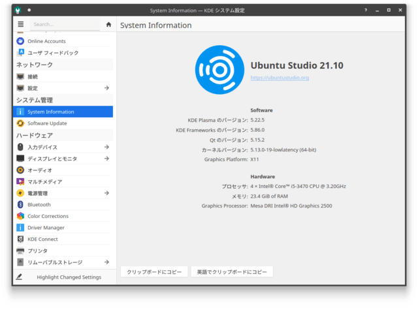Open the リムーバブルストレージ icon
The image size is (418, 310).
[x=20, y=262]
